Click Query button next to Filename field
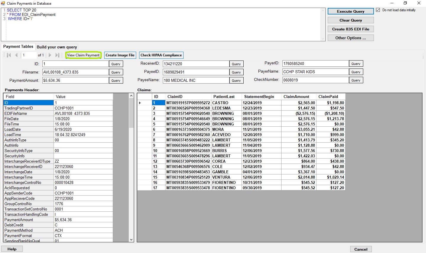 [116, 72]
